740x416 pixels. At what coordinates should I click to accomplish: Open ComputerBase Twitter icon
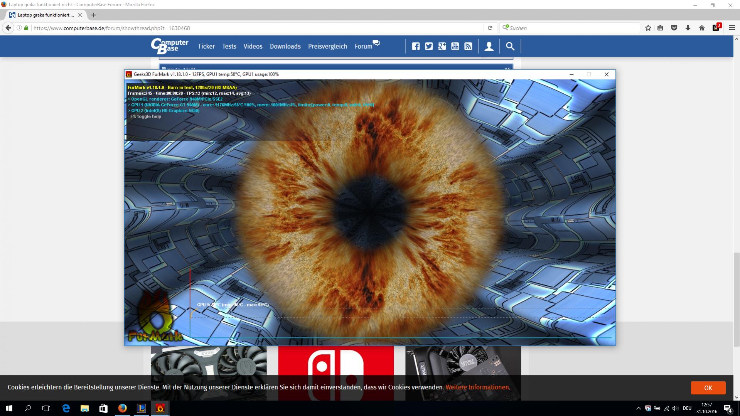pos(429,46)
